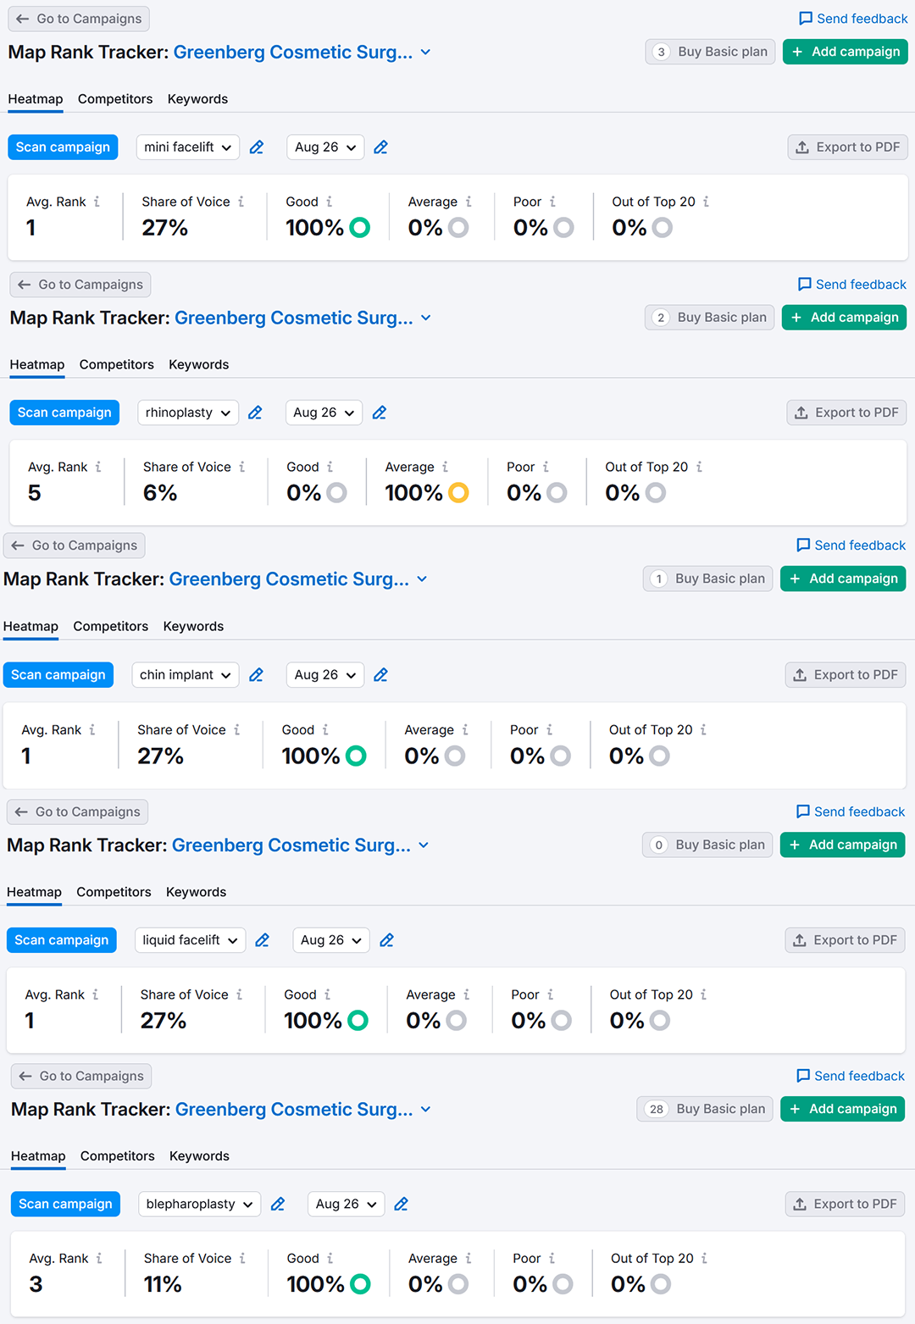Click pencil icon right of liquid facelift selector
This screenshot has width=915, height=1324.
[263, 940]
